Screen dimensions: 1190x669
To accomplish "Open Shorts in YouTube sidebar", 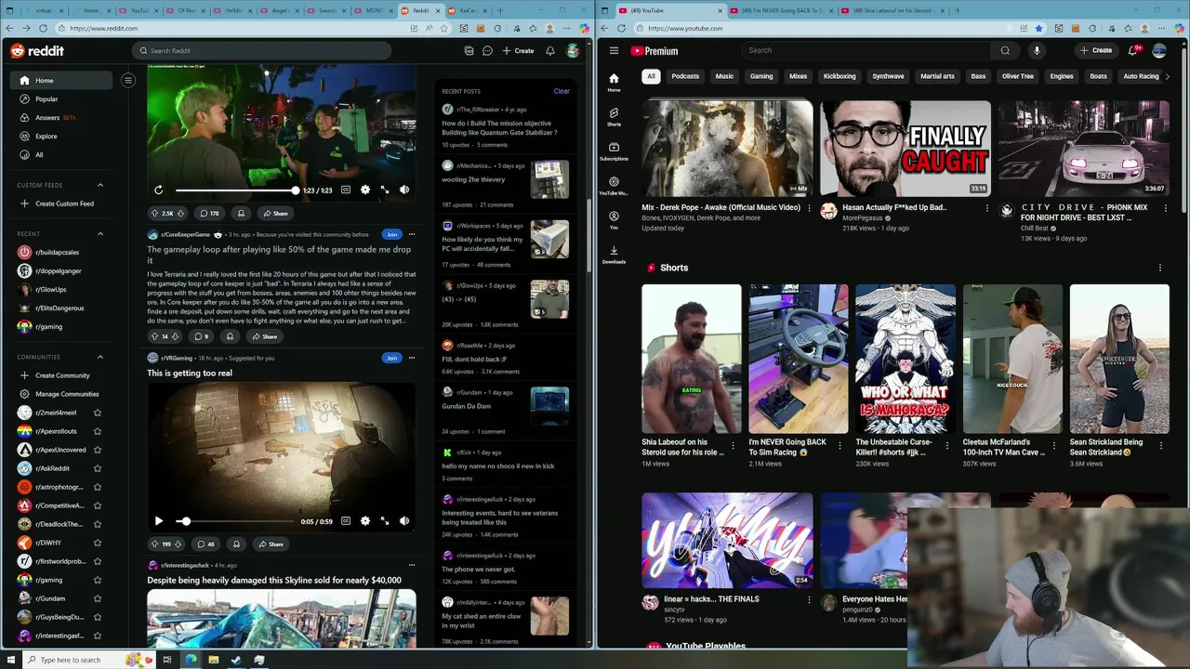I will point(614,116).
